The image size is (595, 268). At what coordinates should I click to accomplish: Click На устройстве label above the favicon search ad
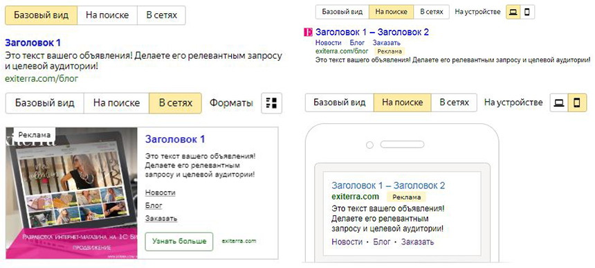[478, 12]
